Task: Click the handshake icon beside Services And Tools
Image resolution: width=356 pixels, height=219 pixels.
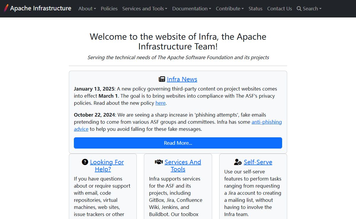Action: pyautogui.click(x=159, y=162)
